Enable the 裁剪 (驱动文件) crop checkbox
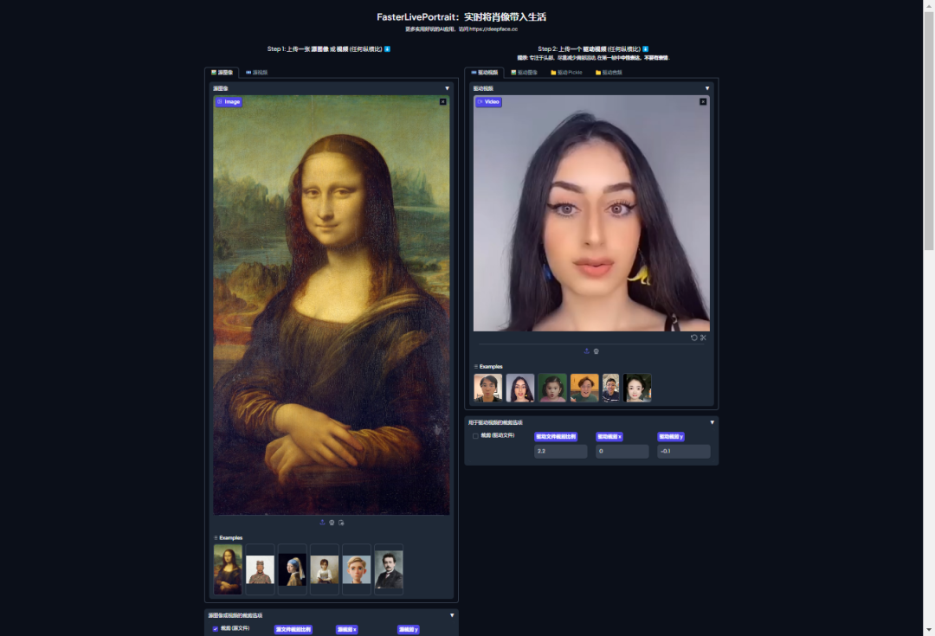Viewport: 935px width, 636px height. (x=475, y=436)
